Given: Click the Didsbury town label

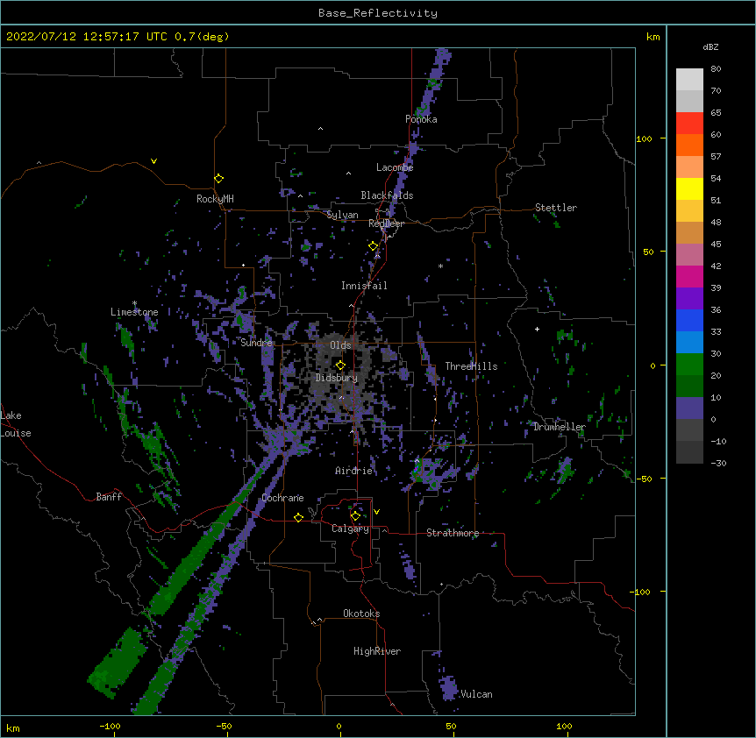Looking at the screenshot, I should pyautogui.click(x=337, y=378).
